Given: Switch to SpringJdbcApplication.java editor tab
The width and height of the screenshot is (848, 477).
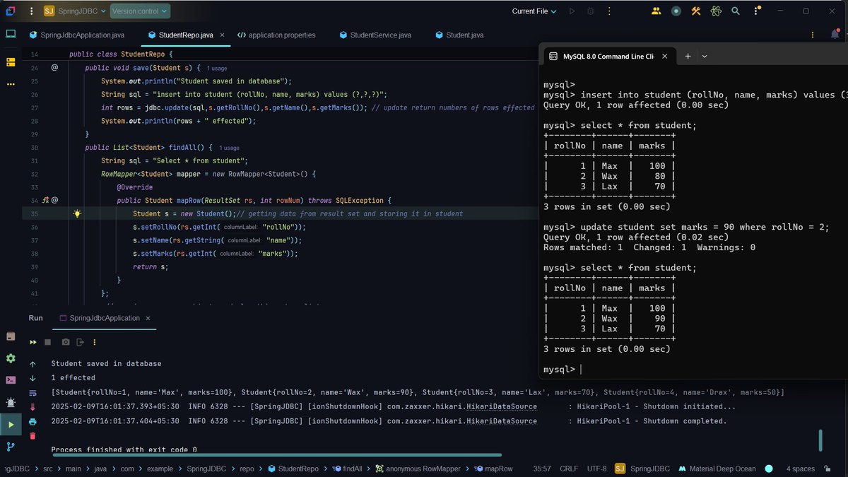Looking at the screenshot, I should click(x=76, y=35).
